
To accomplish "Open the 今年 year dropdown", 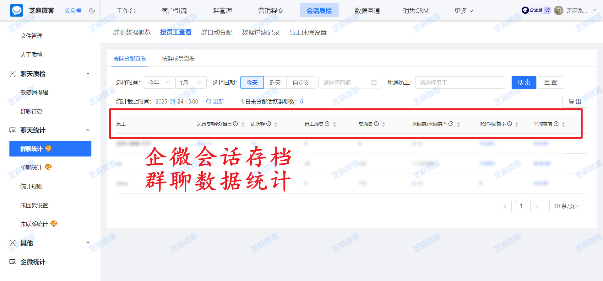I will [159, 82].
